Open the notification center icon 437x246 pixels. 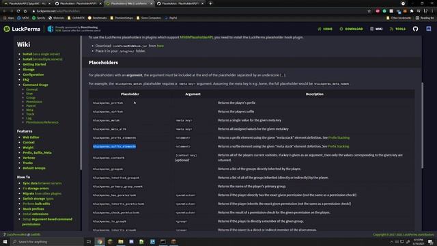(430, 241)
